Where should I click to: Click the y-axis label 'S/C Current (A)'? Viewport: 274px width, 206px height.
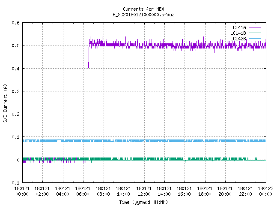(5, 103)
